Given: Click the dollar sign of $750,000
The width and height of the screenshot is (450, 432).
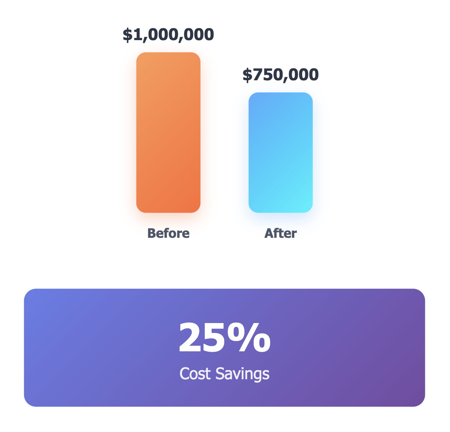Looking at the screenshot, I should [248, 75].
